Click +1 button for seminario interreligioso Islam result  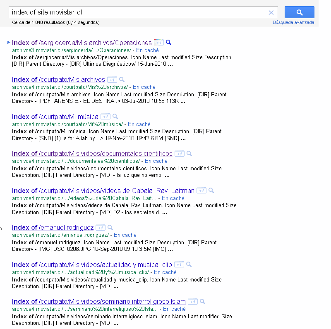click(193, 302)
